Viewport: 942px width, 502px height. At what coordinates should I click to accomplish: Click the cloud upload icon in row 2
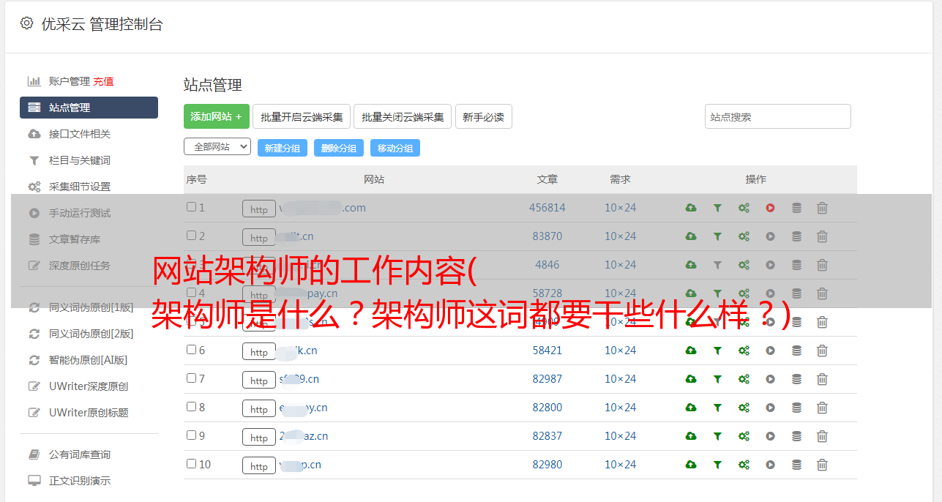(x=691, y=236)
